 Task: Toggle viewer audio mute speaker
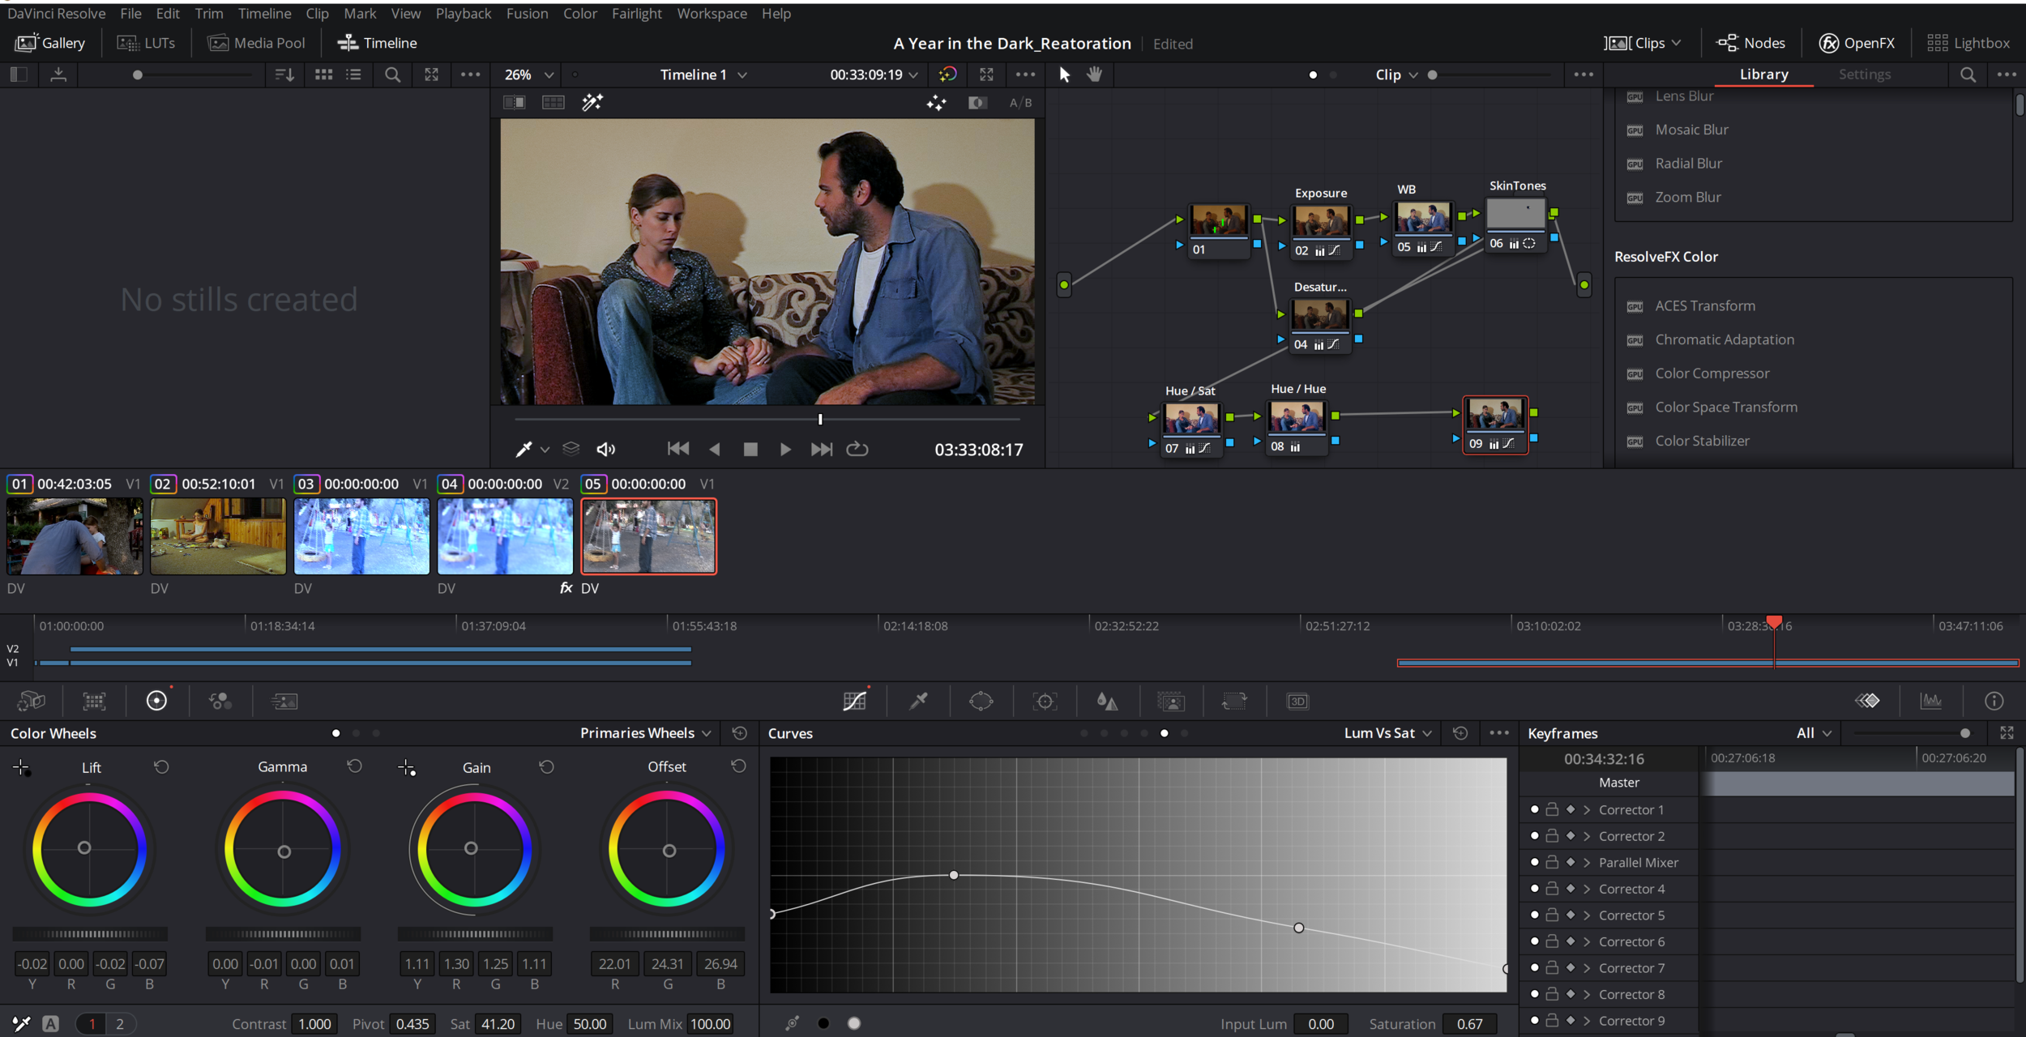pyautogui.click(x=605, y=449)
